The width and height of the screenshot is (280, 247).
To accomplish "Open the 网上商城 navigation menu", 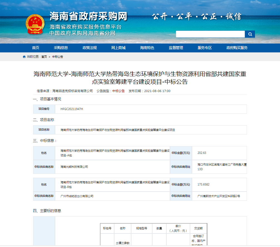I will [x=118, y=48].
